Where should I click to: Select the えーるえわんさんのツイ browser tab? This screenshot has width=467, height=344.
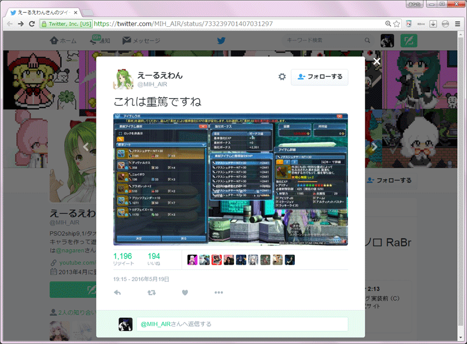pyautogui.click(x=44, y=12)
